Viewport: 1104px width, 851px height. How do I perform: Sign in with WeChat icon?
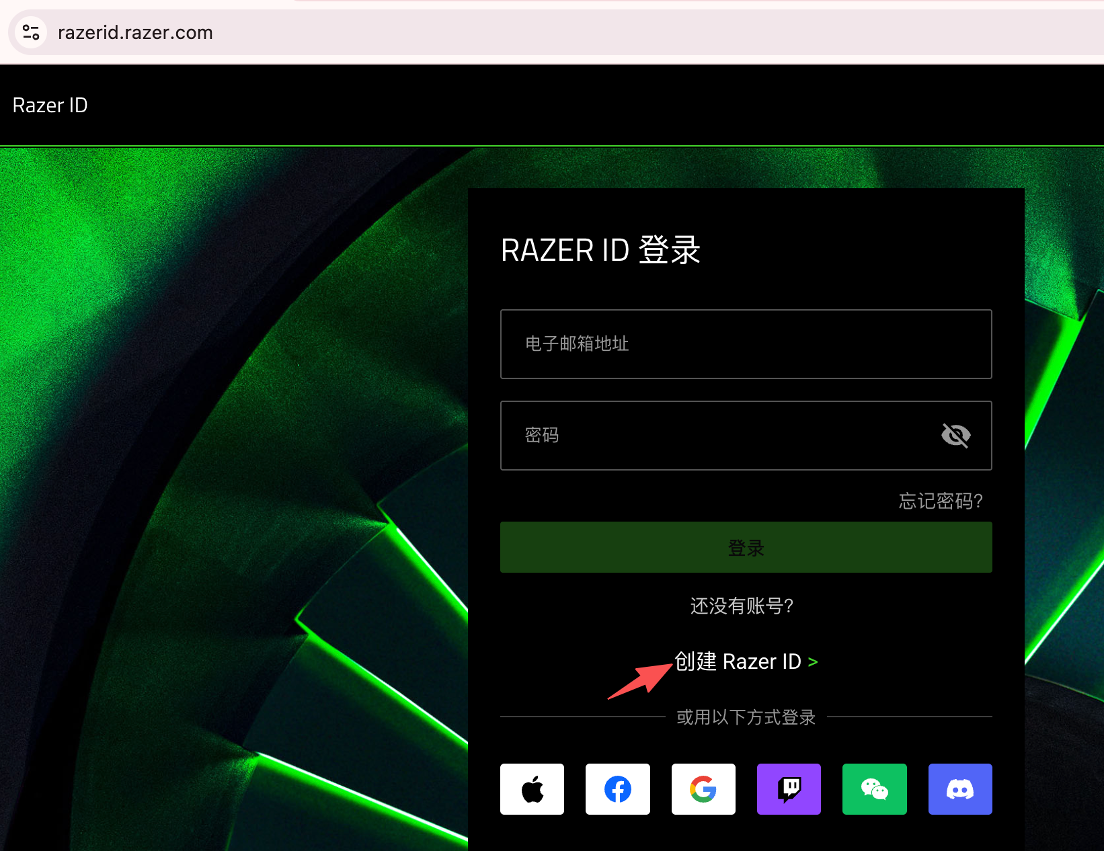pyautogui.click(x=874, y=789)
